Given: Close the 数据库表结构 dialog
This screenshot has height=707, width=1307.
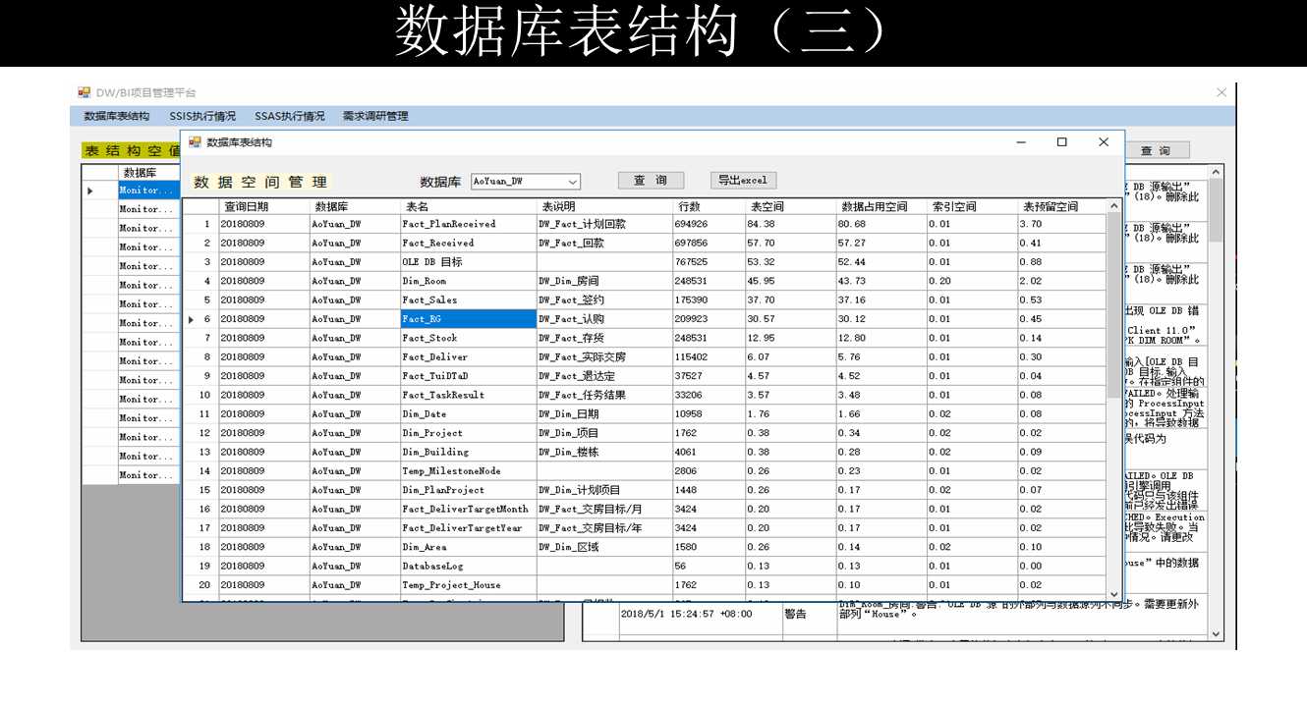Looking at the screenshot, I should pos(1103,142).
